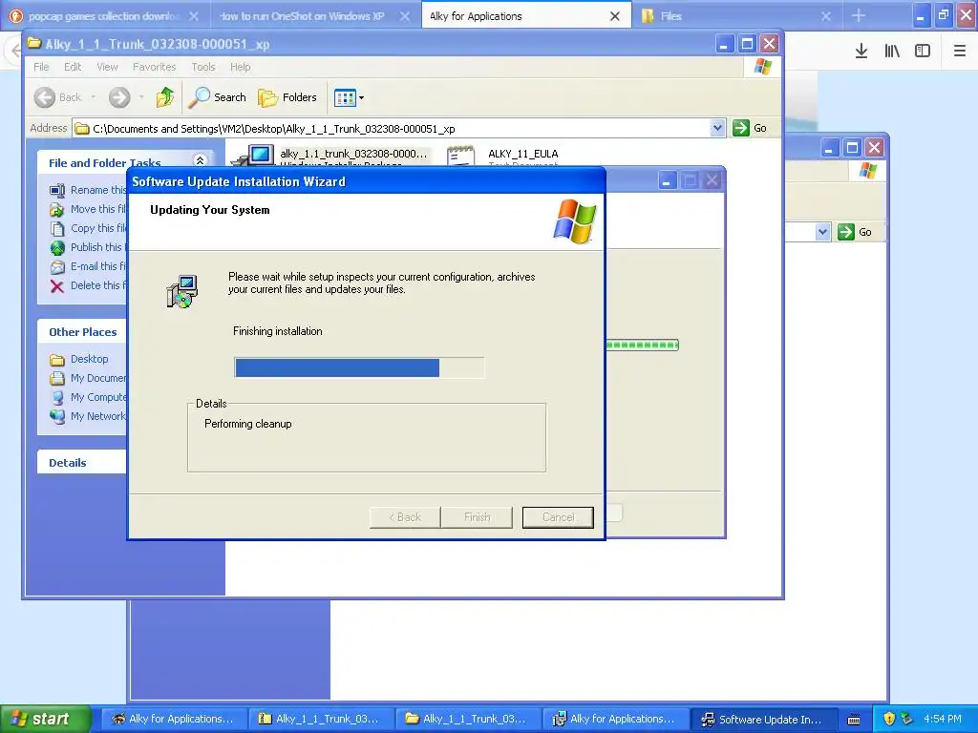978x733 pixels.
Task: Click the Publish globe icon
Action: pos(56,247)
